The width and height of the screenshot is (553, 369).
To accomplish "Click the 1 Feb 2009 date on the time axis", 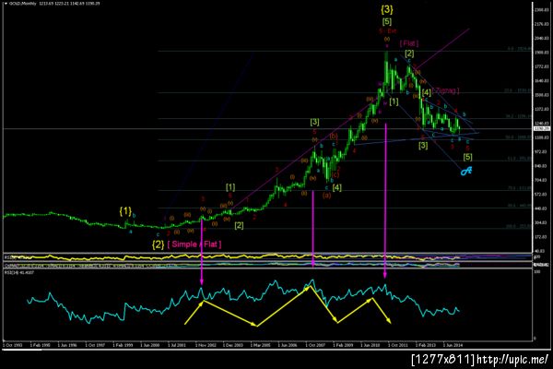I will [343, 345].
